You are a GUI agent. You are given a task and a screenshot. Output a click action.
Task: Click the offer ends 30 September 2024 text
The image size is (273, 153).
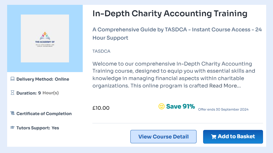tap(223, 109)
